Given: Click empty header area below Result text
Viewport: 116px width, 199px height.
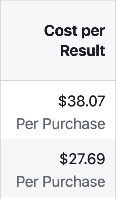Looking at the screenshot, I should [x=58, y=68].
